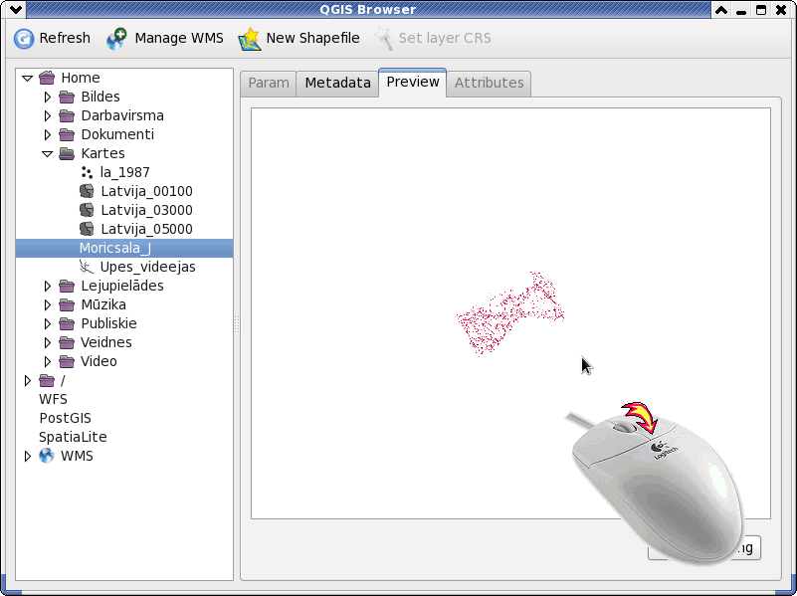Screen dimensions: 797x596
Task: Select Latvija_03000 layer name
Action: 146,210
